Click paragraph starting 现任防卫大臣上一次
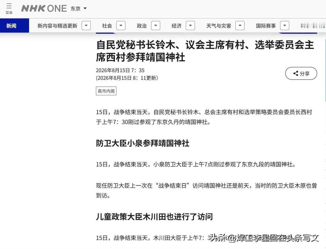326x249 pixels. (206, 191)
